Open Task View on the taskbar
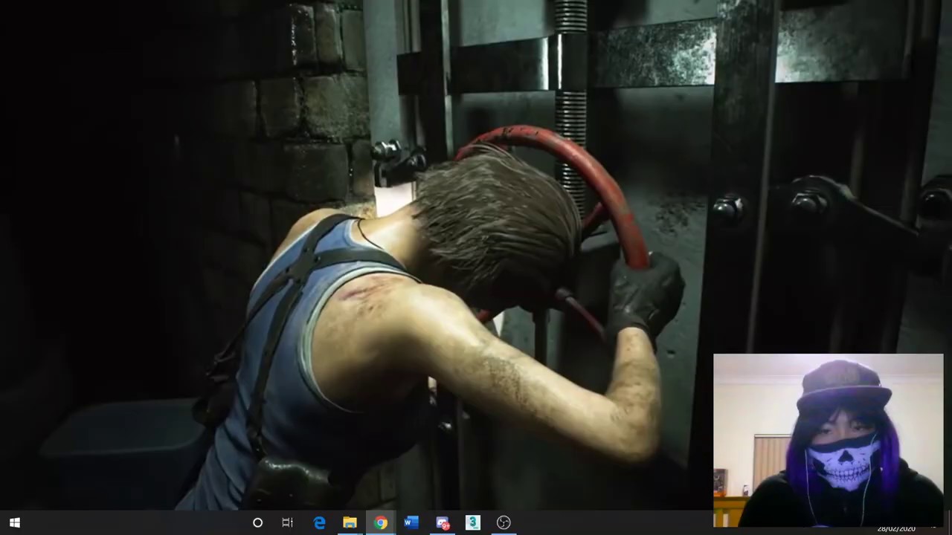952x535 pixels. [x=287, y=522]
